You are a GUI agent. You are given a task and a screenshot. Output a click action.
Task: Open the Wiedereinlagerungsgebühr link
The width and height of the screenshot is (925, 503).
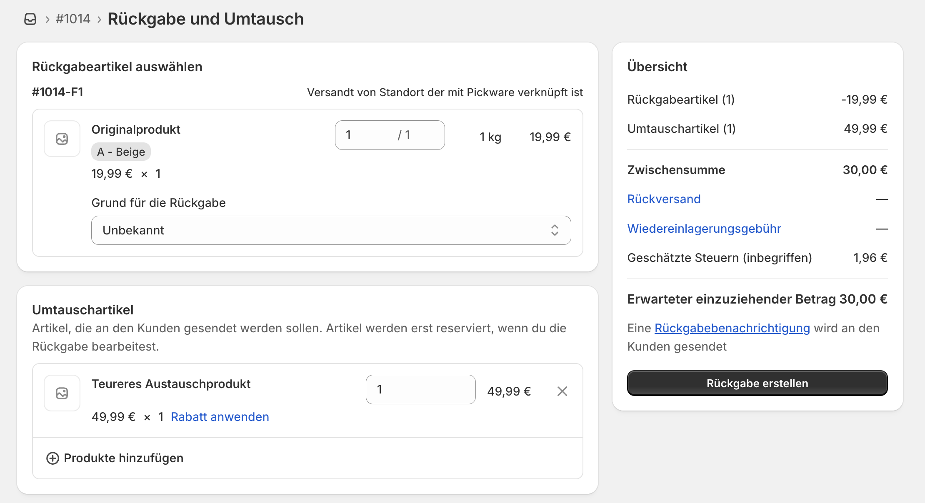[x=704, y=229]
